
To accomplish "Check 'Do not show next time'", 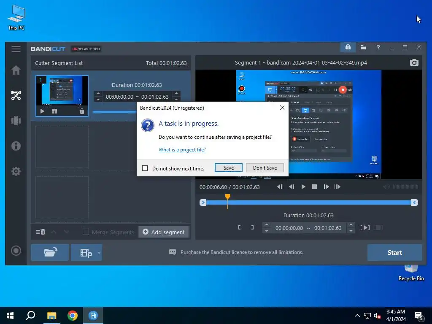I will tap(145, 168).
